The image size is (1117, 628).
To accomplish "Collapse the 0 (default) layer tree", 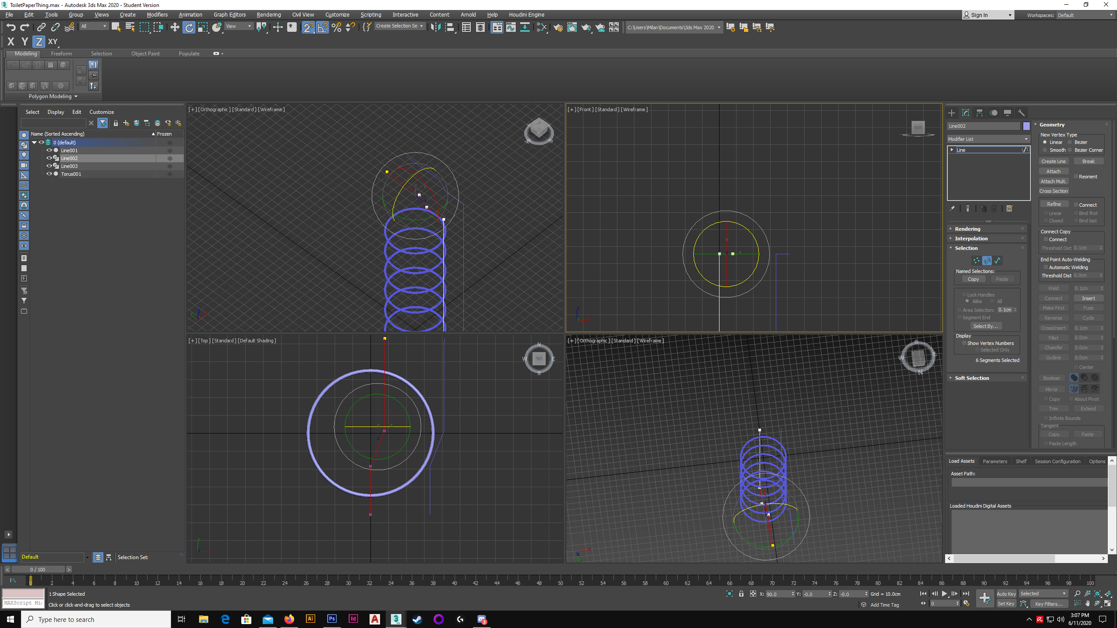I will (x=34, y=143).
